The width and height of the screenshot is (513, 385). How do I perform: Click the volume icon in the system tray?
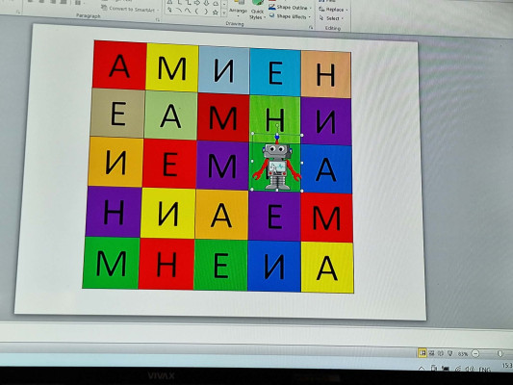(x=470, y=369)
